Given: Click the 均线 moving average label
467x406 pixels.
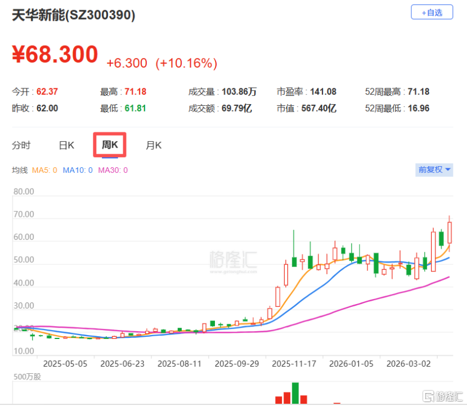Looking at the screenshot, I should click(x=21, y=169).
